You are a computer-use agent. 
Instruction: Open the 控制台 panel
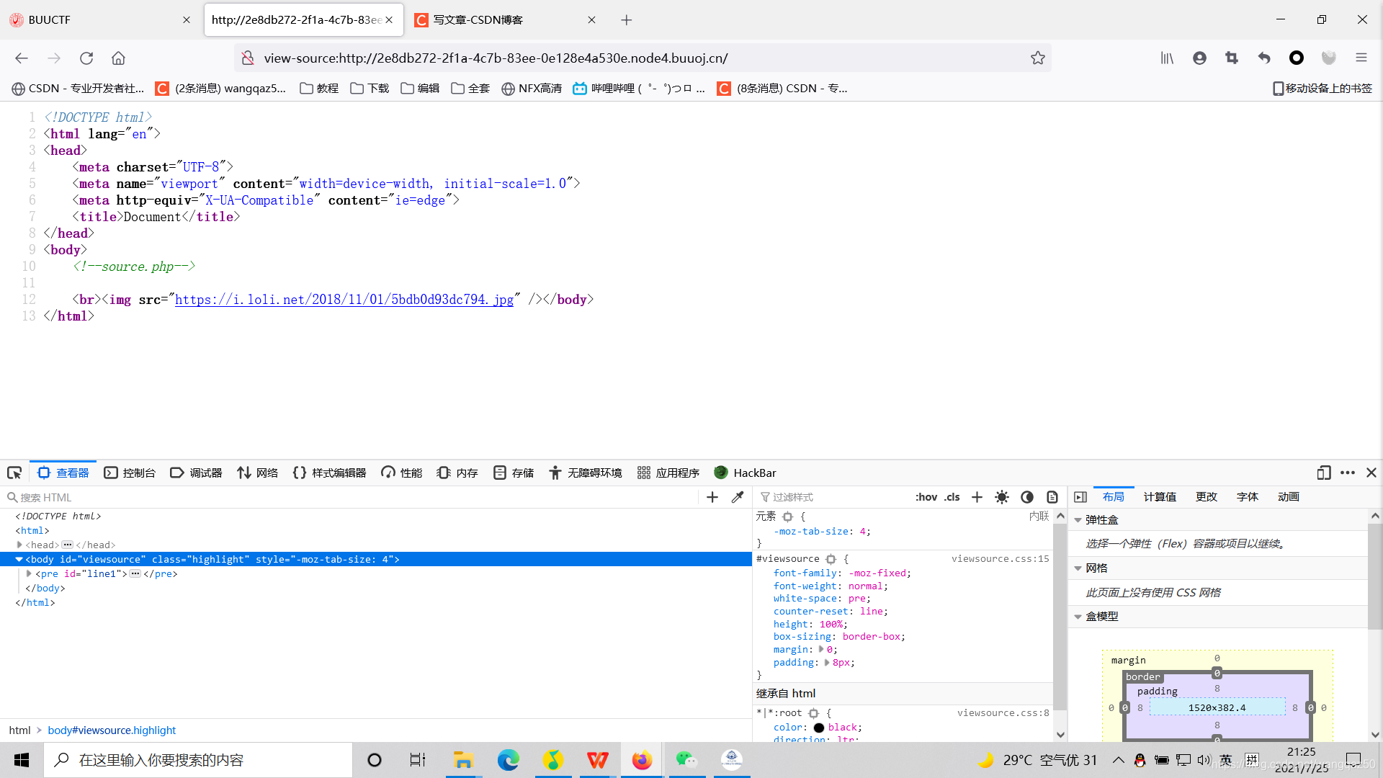click(x=130, y=473)
